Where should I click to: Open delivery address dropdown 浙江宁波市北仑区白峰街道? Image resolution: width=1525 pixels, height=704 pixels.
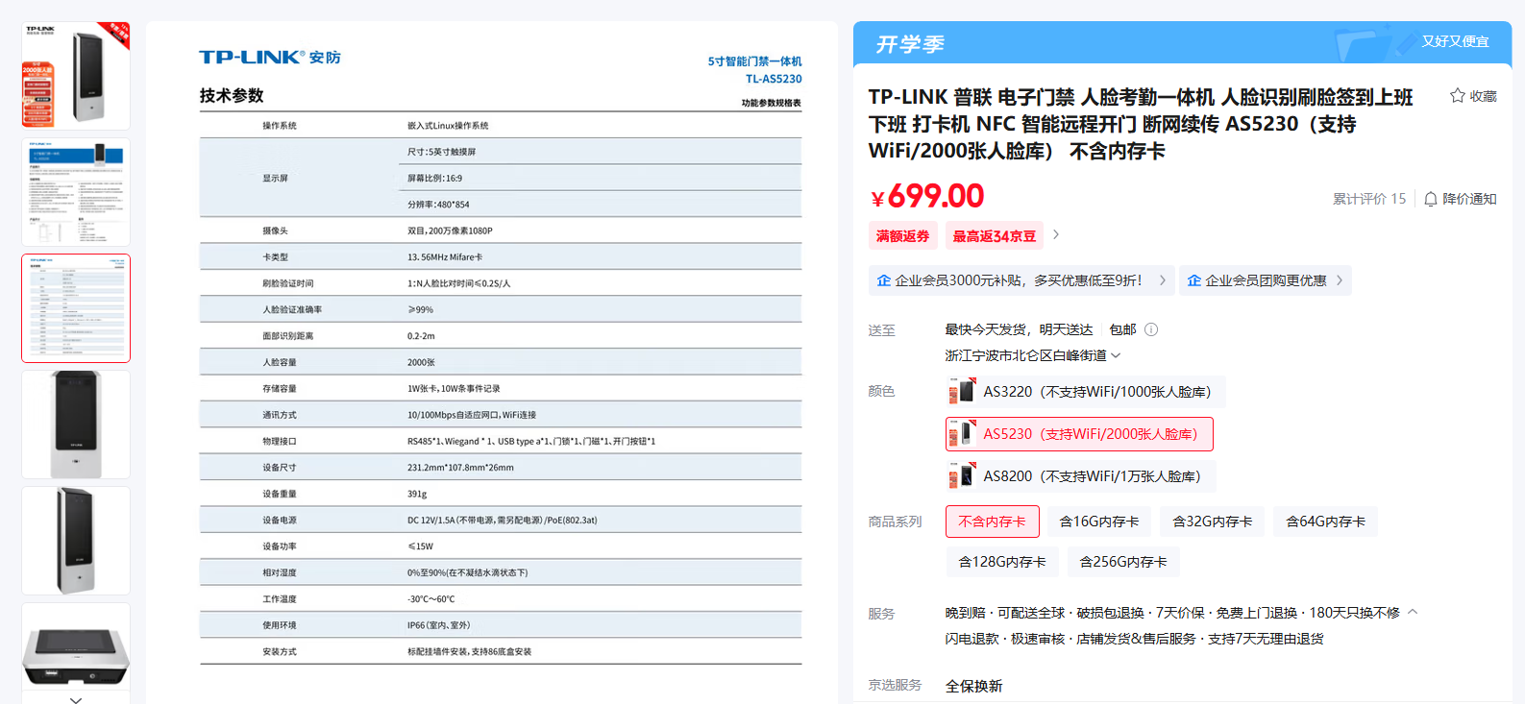tap(1033, 355)
